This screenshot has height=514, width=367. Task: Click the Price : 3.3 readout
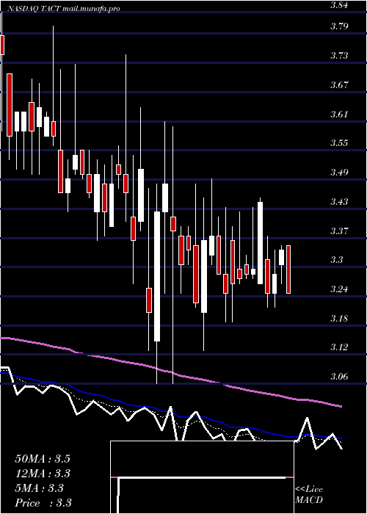pos(43,503)
